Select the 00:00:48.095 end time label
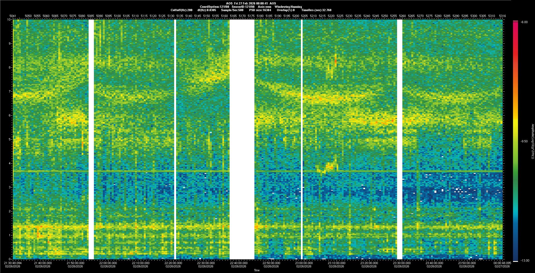Image resolution: width=535 pixels, height=273 pixels. click(503, 263)
